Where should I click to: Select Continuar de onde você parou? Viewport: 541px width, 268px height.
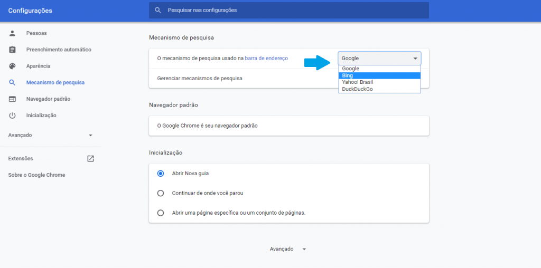point(161,193)
